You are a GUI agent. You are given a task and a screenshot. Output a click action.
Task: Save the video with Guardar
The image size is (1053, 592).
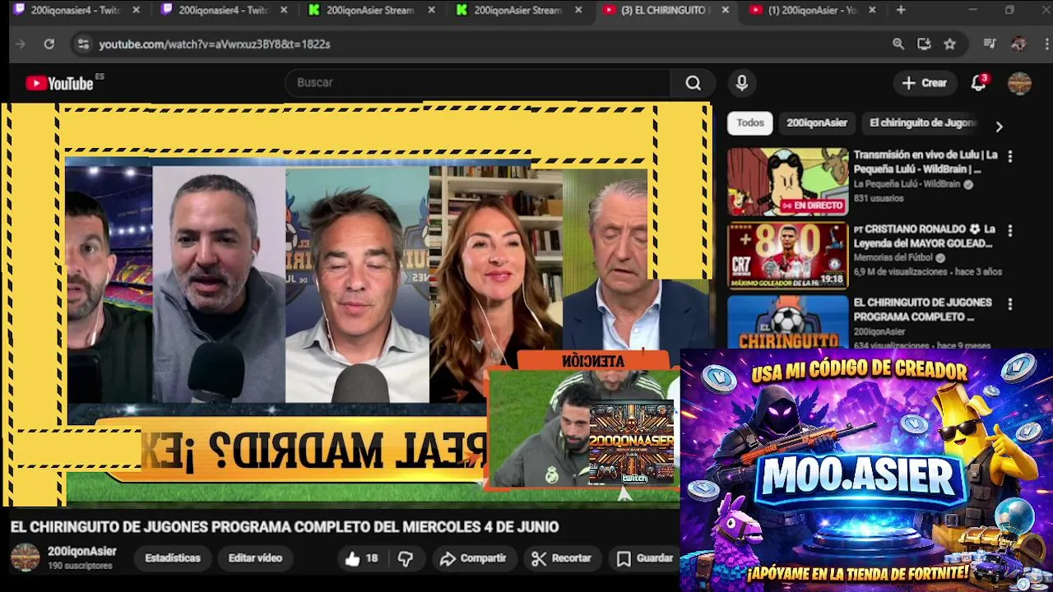[646, 558]
